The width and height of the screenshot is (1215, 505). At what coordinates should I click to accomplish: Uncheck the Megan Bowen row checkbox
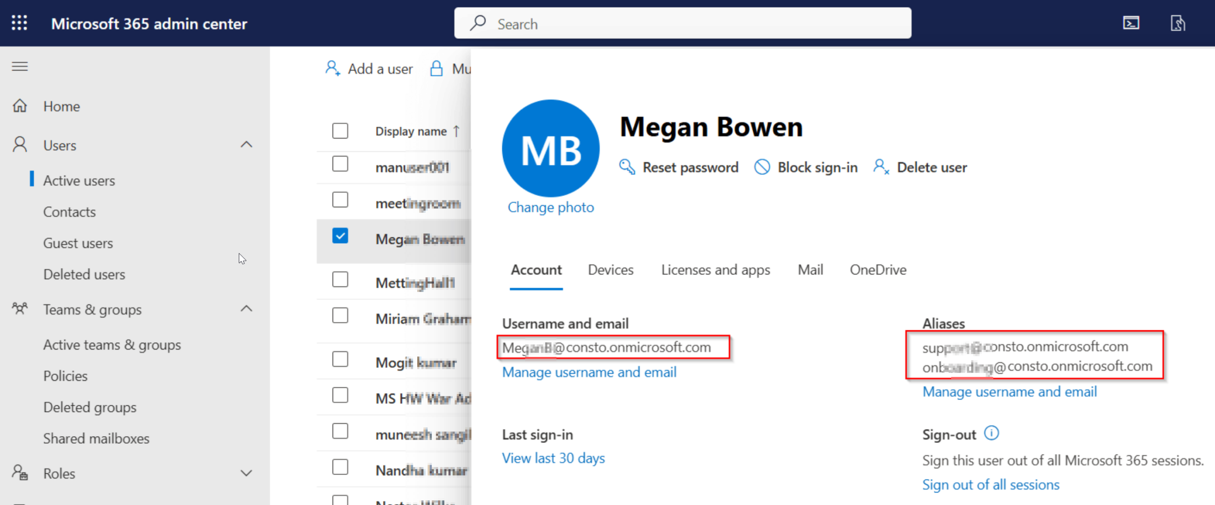340,236
